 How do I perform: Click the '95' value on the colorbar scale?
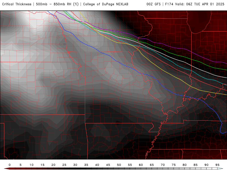click(x=217, y=165)
